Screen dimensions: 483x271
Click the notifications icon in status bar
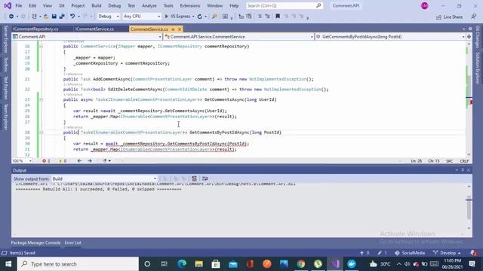point(473,253)
